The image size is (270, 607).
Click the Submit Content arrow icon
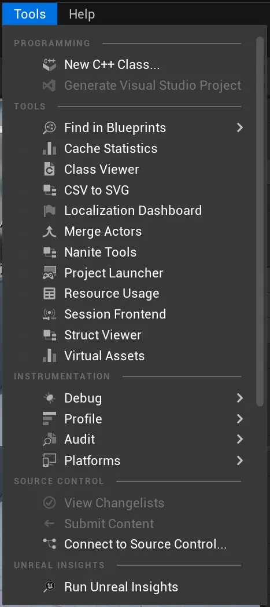pos(50,524)
